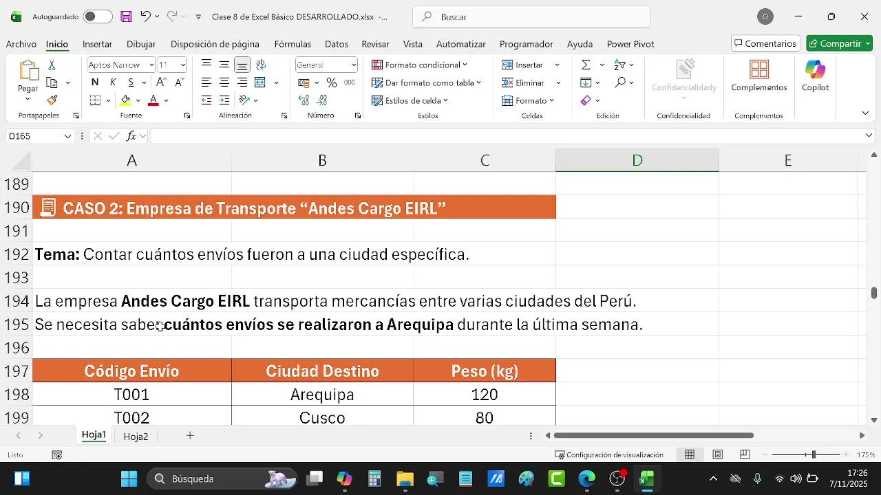
Task: Align cell text to the left
Action: [206, 82]
